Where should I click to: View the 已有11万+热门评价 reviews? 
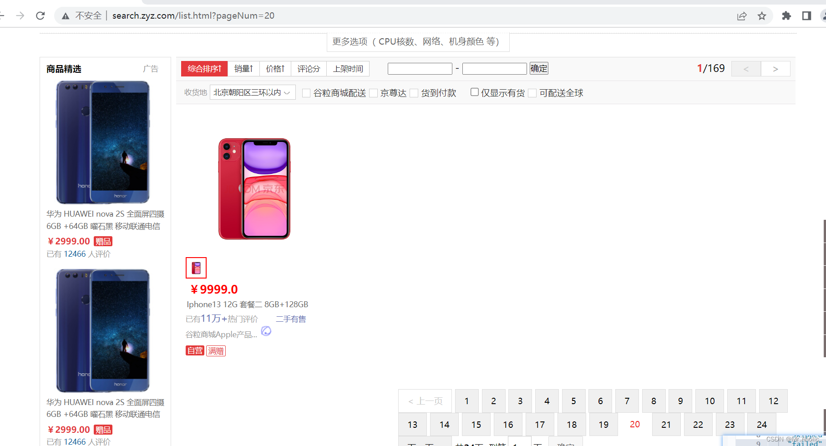point(222,319)
